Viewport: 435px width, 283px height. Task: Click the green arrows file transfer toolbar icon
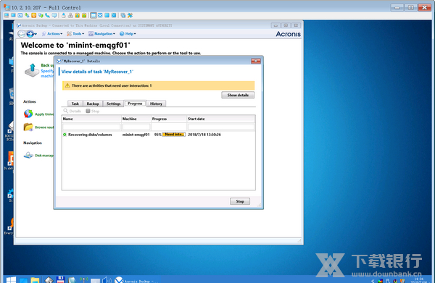pos(27,15)
